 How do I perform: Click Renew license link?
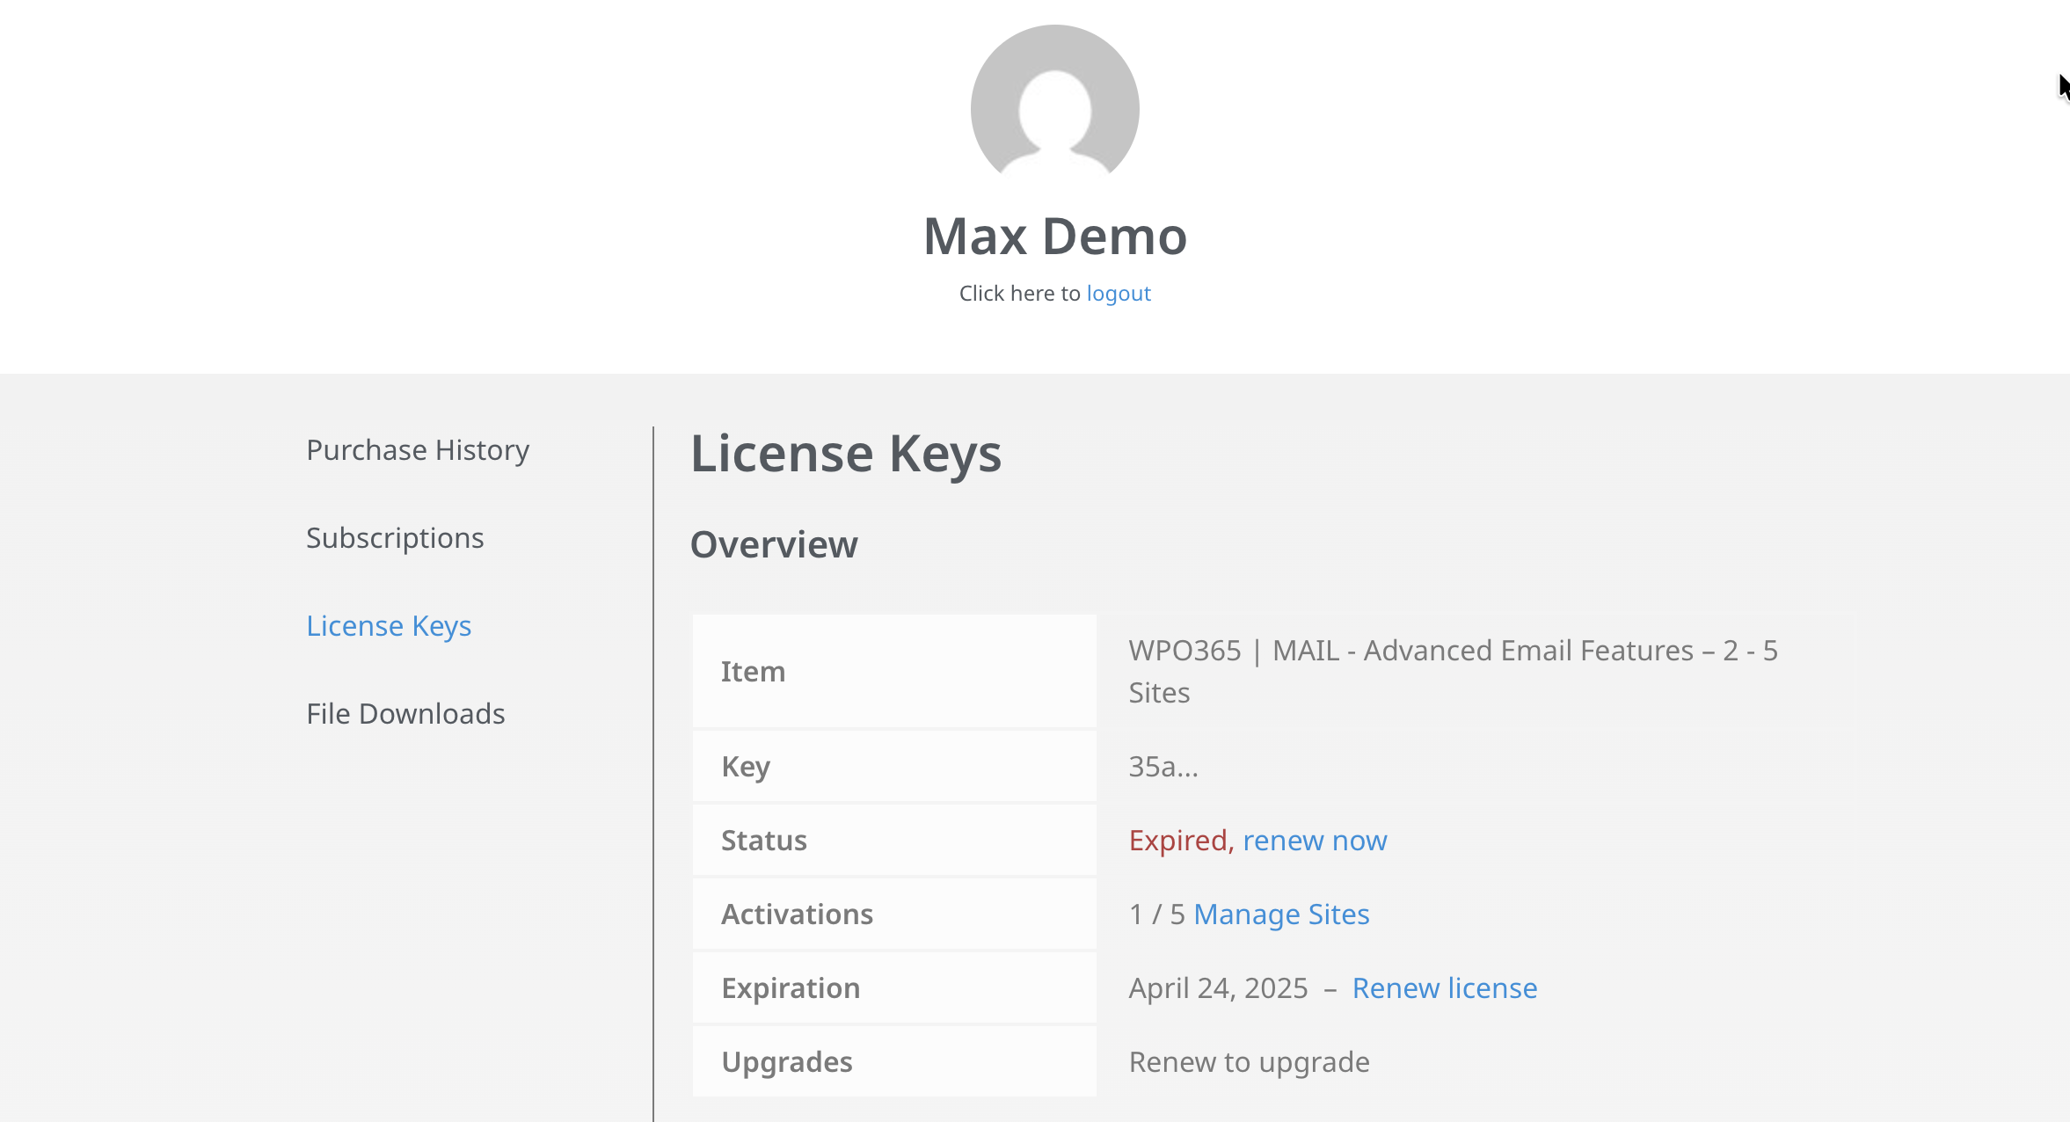[x=1445, y=988]
